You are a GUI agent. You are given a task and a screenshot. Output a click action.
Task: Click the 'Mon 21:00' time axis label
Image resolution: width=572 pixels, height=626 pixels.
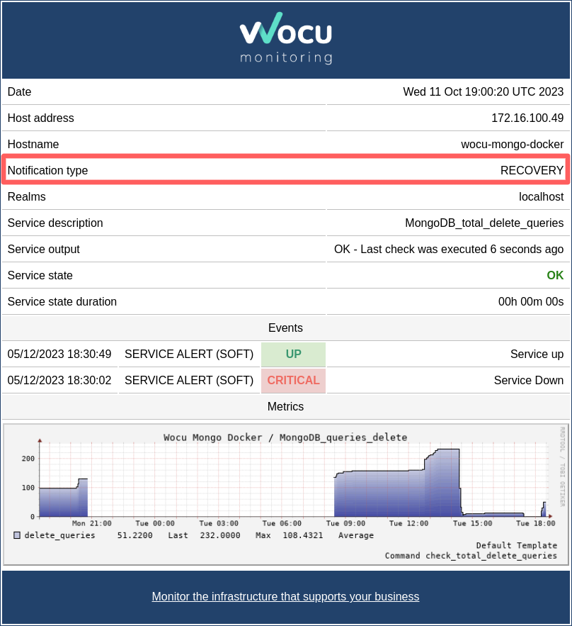(x=92, y=523)
